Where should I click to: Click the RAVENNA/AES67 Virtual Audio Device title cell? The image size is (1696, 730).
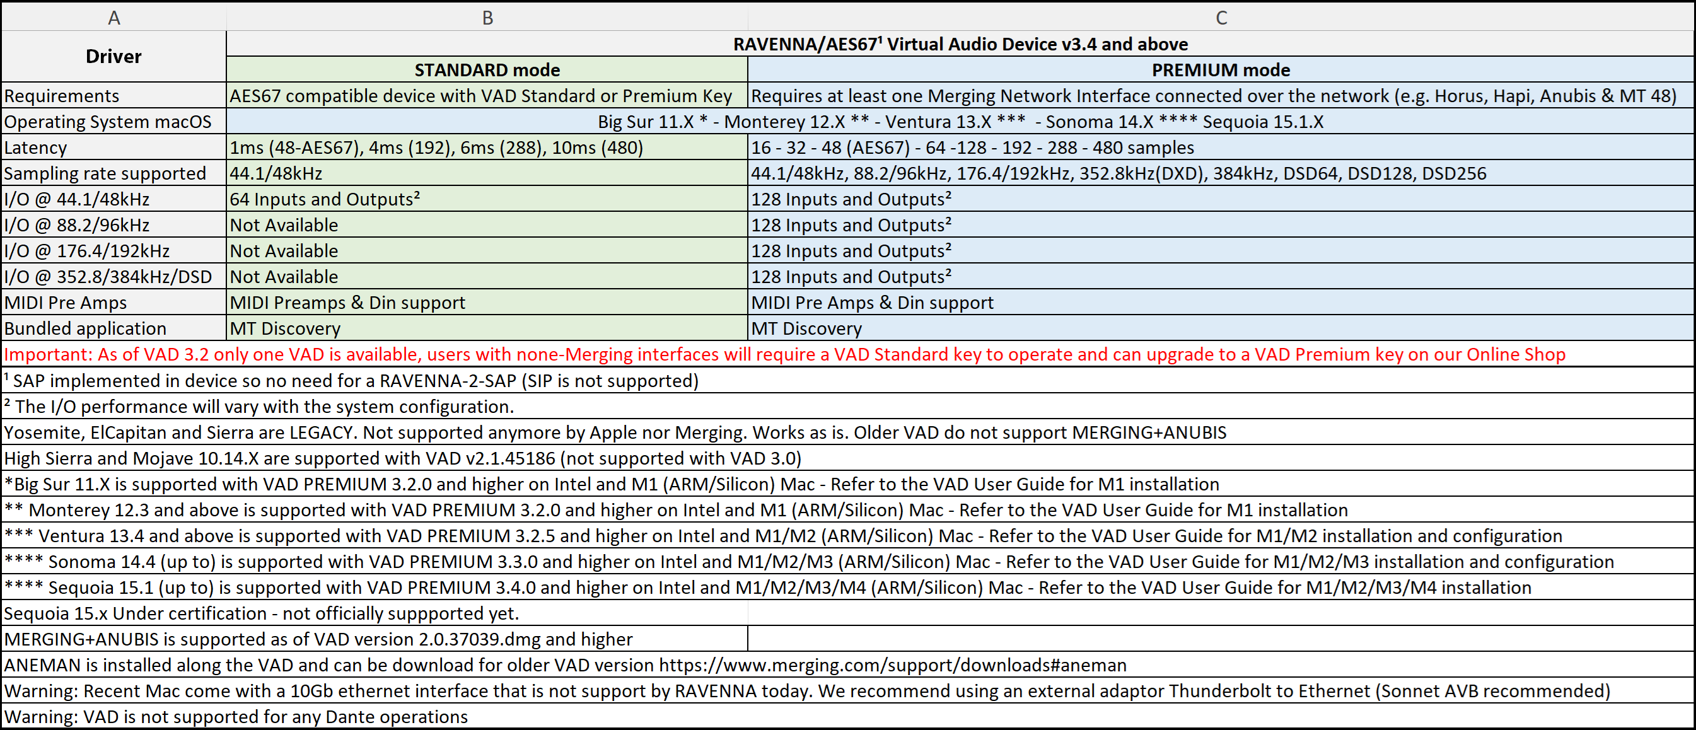961,44
